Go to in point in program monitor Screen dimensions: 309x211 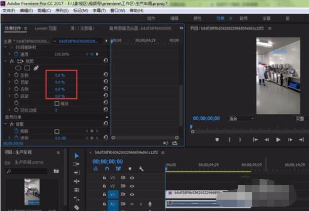coord(255,140)
